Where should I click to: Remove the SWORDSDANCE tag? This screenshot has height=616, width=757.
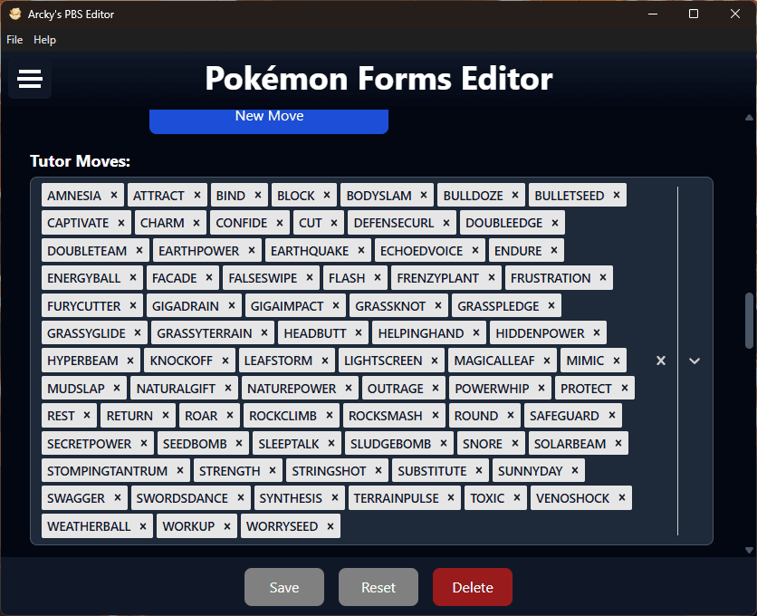coord(241,497)
